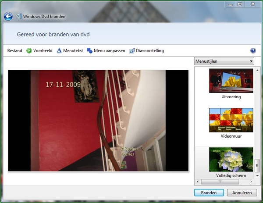Click the Scenes text in the preview
The height and width of the screenshot is (203, 263).
click(x=128, y=154)
